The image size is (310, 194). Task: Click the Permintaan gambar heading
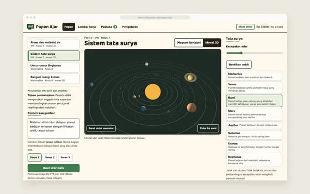click(41, 113)
